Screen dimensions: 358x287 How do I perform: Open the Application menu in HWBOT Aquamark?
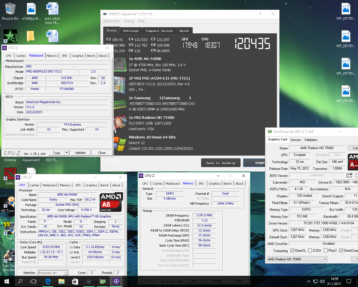tap(112, 21)
